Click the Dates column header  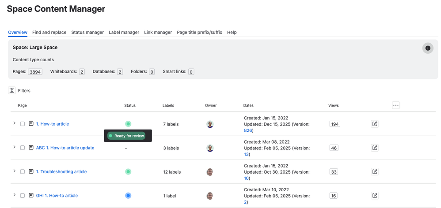point(248,105)
